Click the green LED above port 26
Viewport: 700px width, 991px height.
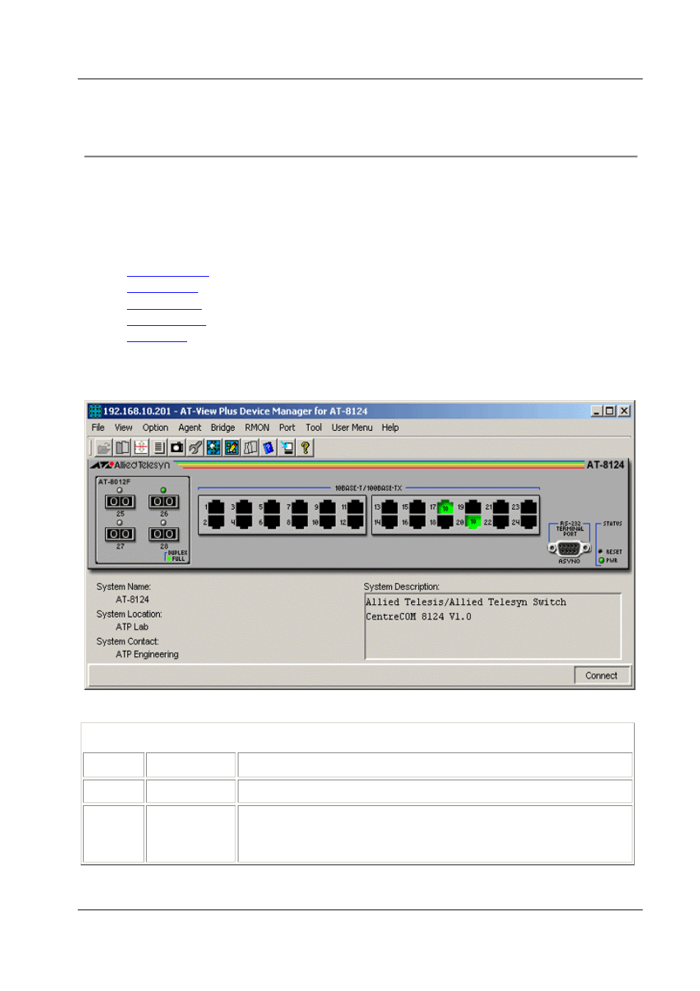164,490
